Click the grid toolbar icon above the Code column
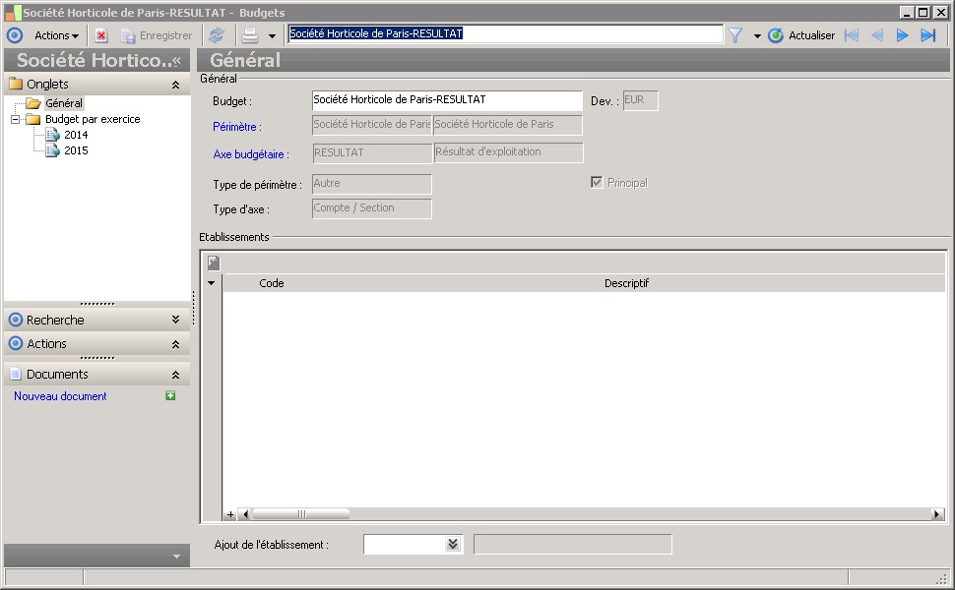Image resolution: width=955 pixels, height=590 pixels. pyautogui.click(x=214, y=263)
